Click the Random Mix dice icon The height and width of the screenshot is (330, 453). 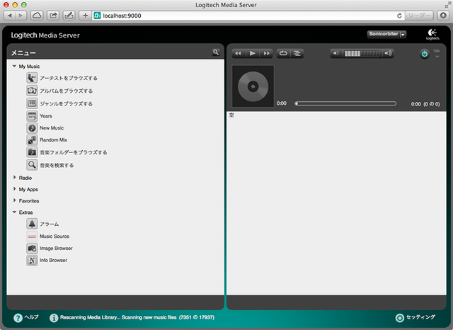point(32,140)
